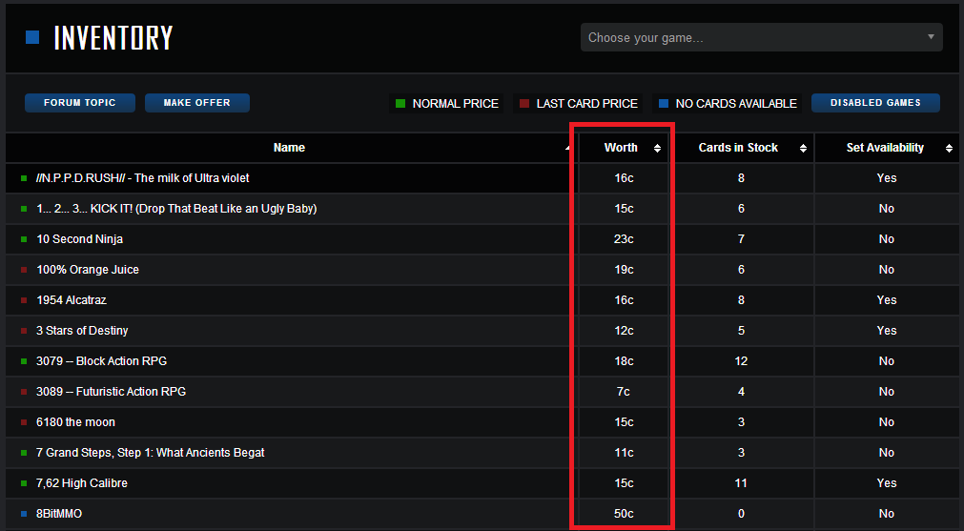This screenshot has width=964, height=531.
Task: Click Yes availability for 1954 Alcatraz
Action: 887,300
